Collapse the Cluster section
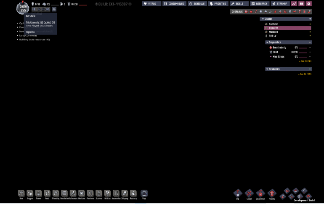 click(286, 19)
